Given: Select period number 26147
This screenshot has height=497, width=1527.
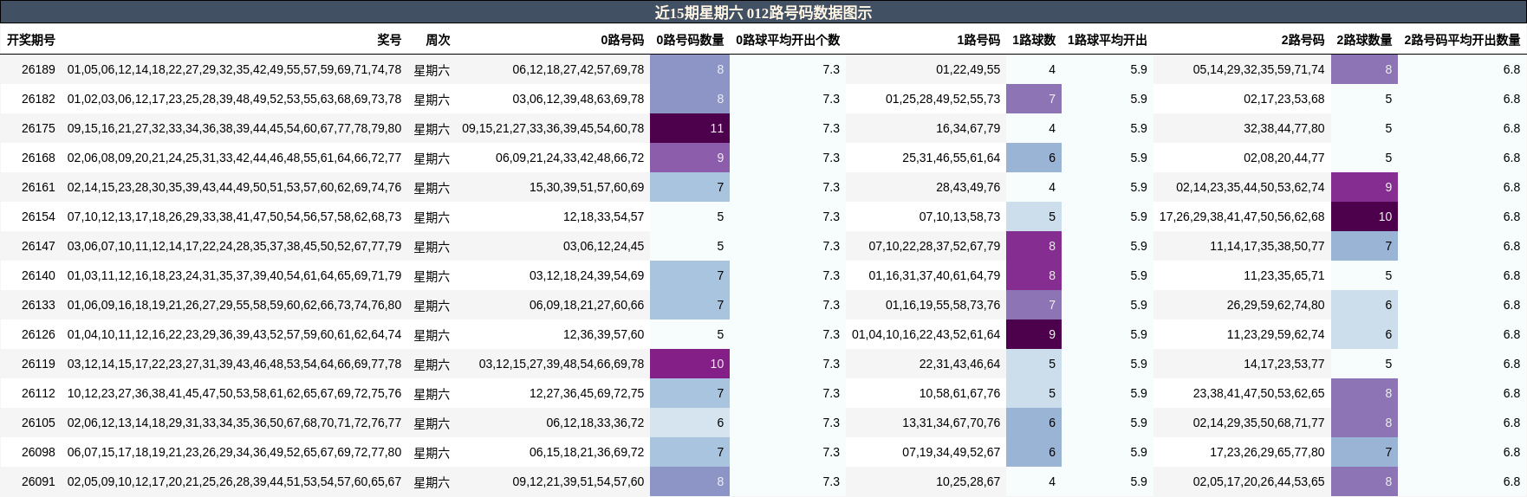Looking at the screenshot, I should pos(38,246).
